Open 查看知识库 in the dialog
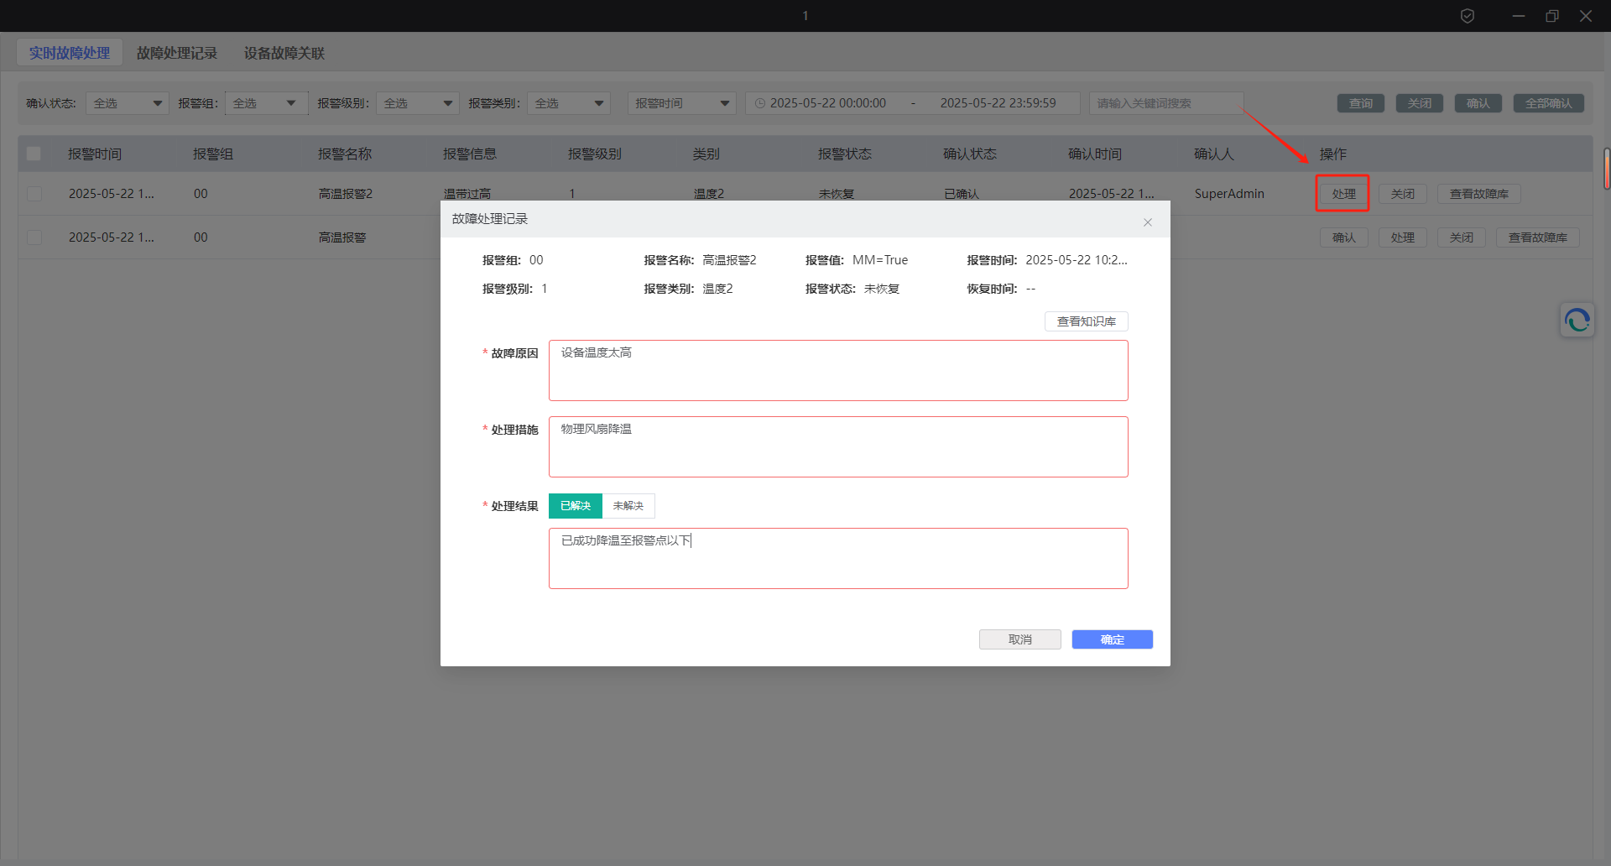Image resolution: width=1611 pixels, height=866 pixels. tap(1086, 321)
